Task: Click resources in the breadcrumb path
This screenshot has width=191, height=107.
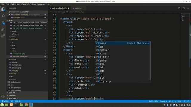Action: (54, 12)
